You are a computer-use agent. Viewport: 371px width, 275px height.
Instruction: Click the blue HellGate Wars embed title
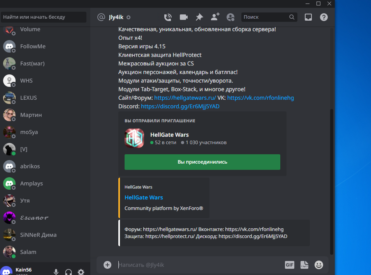144,197
